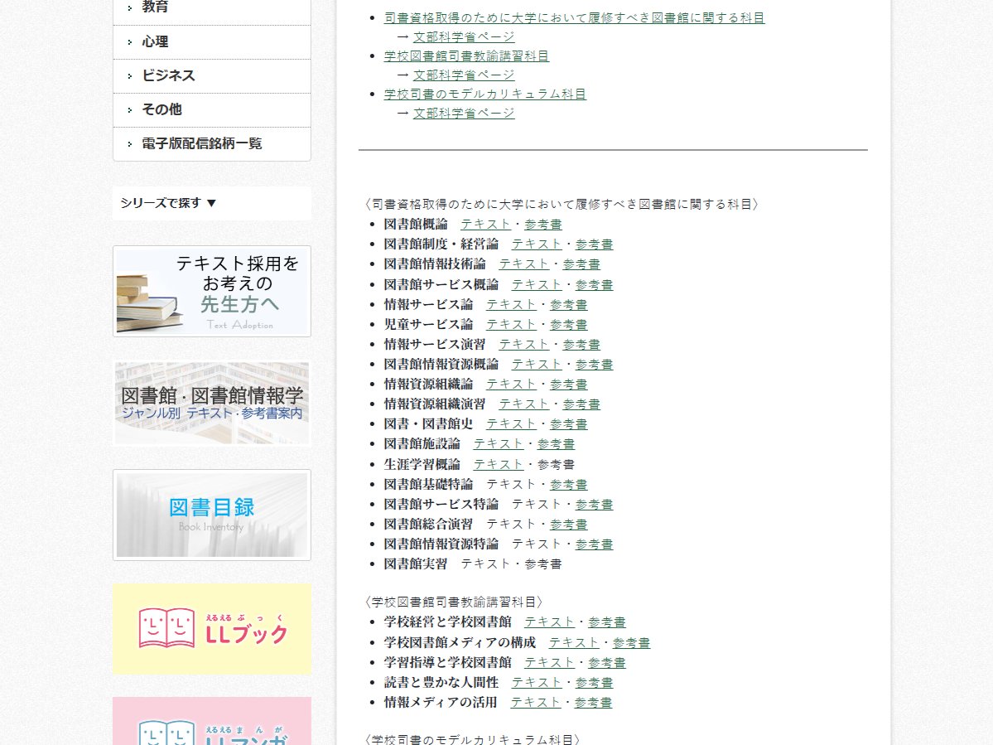993x745 pixels.
Task: Click the book stack image on テキスト採用 banner
Action: 148,302
